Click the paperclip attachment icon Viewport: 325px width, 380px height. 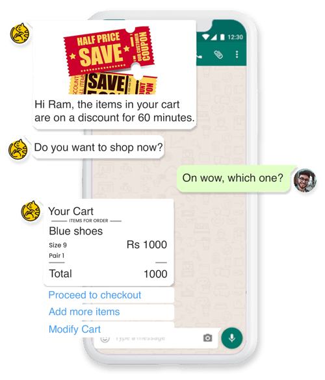tap(218, 55)
